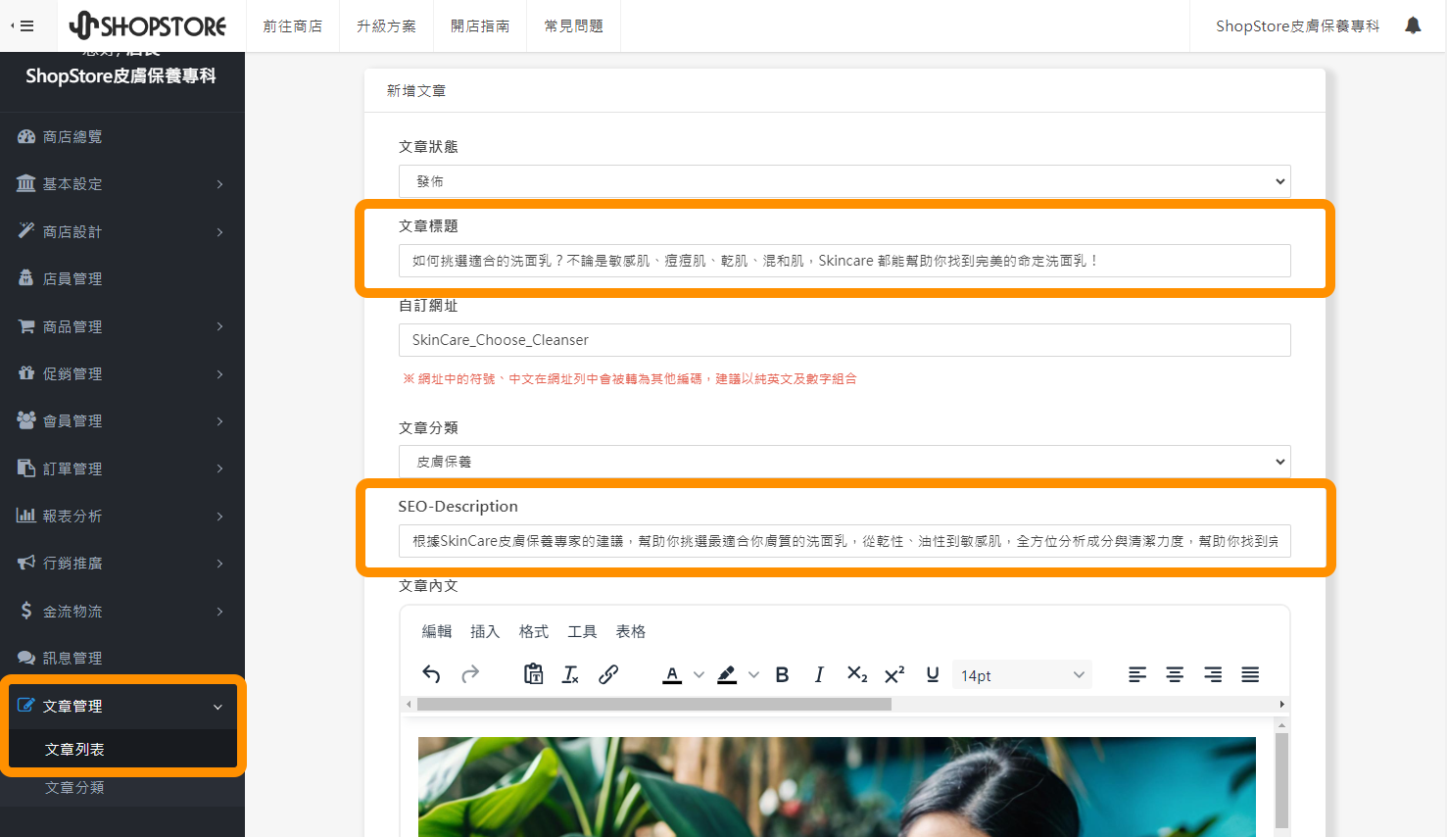Expand 金流物流 sidebar section
The height and width of the screenshot is (837, 1447).
click(x=122, y=612)
